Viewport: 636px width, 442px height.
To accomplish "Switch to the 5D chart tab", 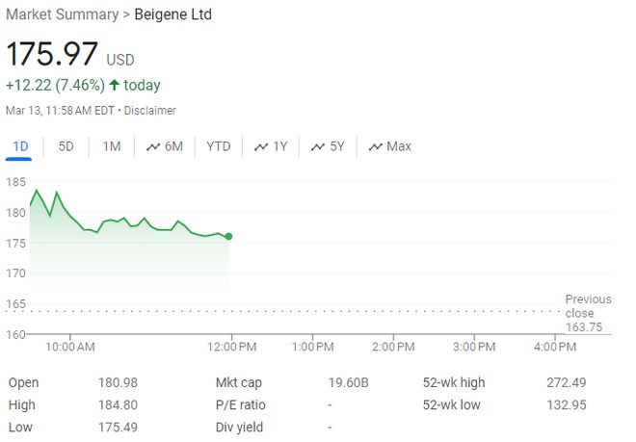I will tap(66, 146).
